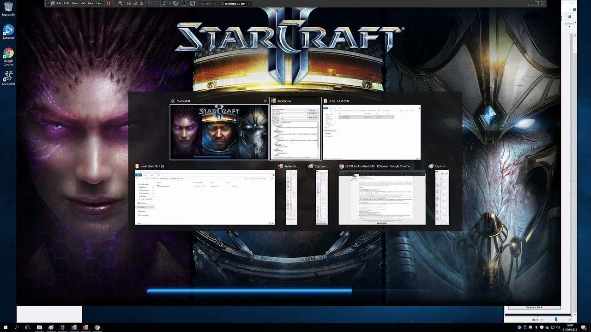
Task: Select the StarCraft II task thumbnail
Action: click(x=219, y=132)
